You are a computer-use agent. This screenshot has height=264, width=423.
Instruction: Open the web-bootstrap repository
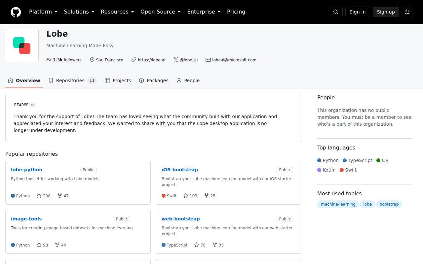tap(181, 219)
